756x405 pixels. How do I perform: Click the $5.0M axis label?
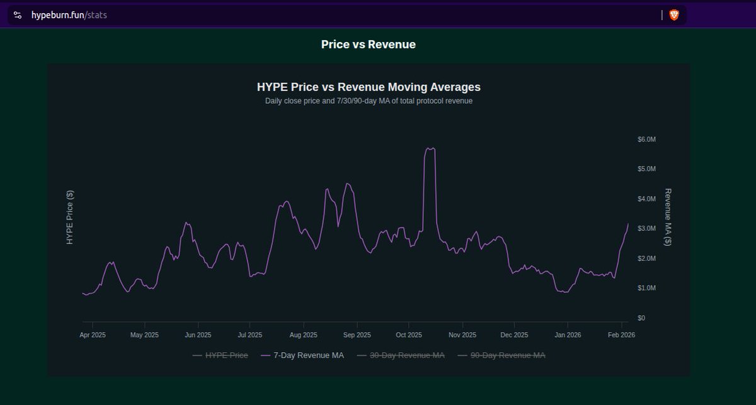pyautogui.click(x=646, y=169)
